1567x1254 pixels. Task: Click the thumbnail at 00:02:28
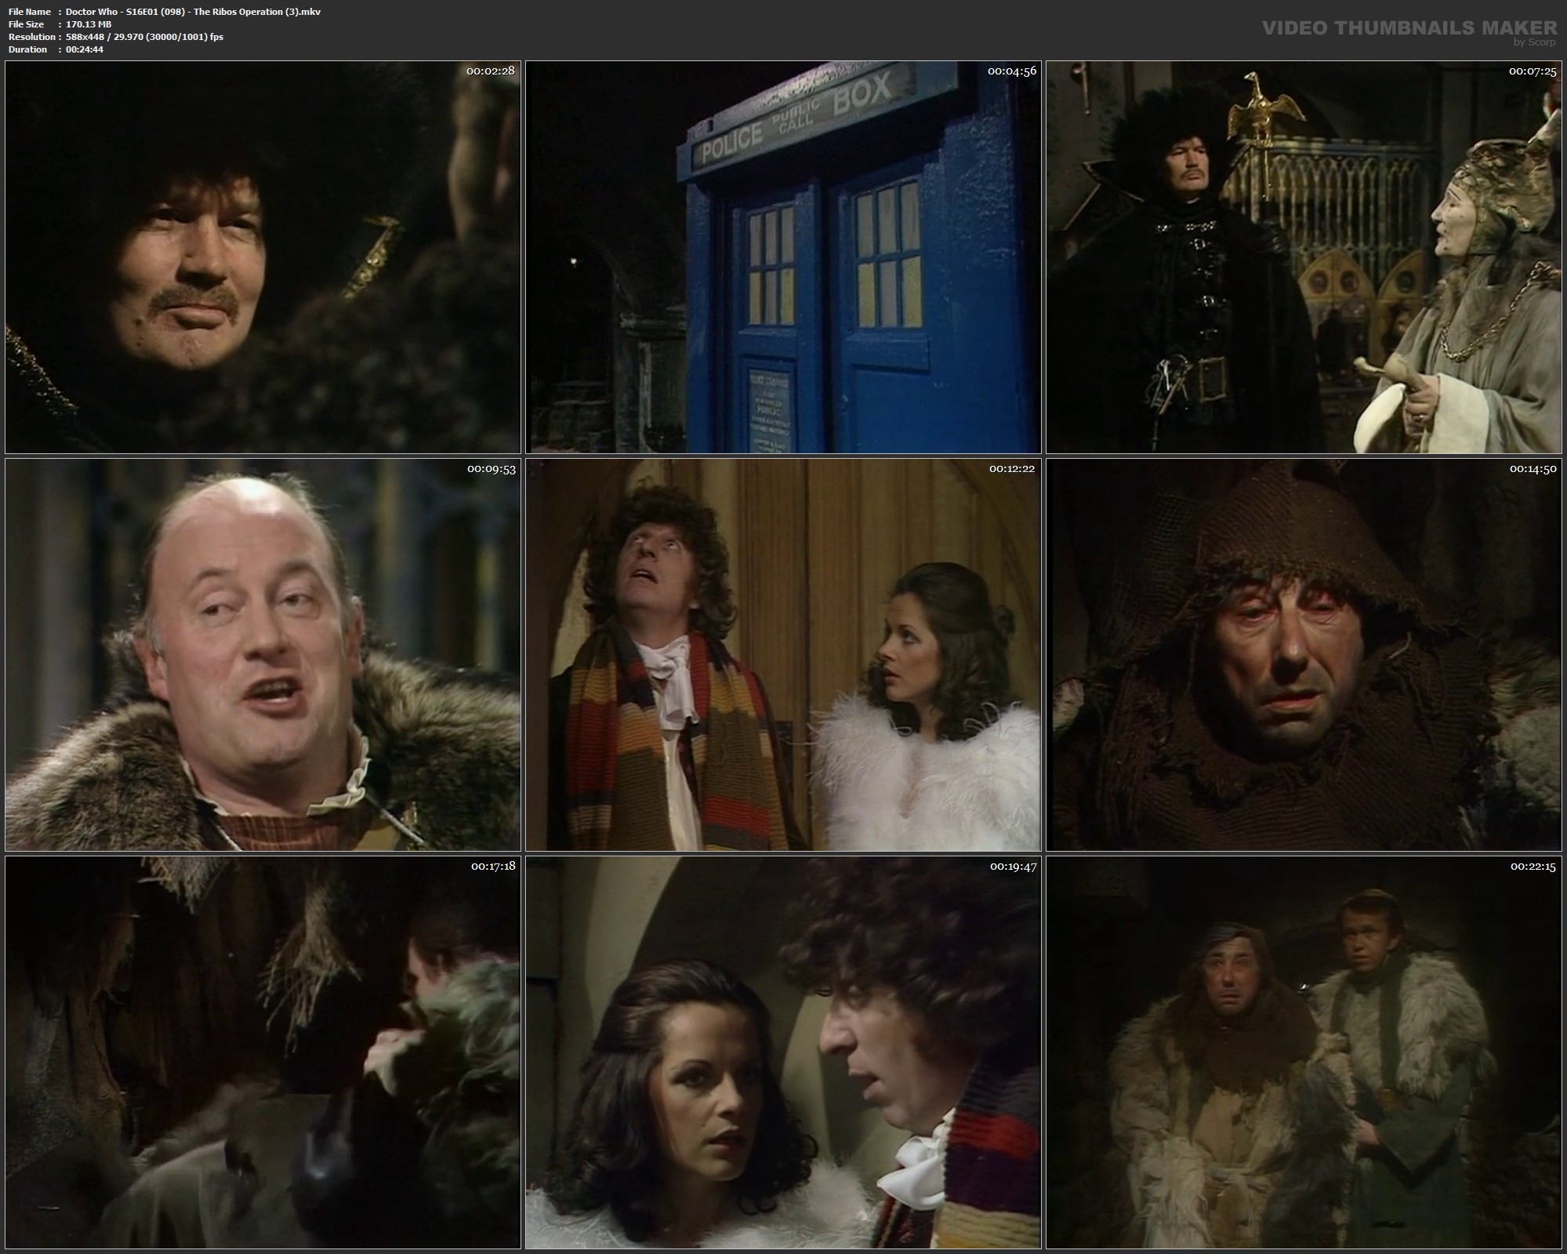click(263, 257)
